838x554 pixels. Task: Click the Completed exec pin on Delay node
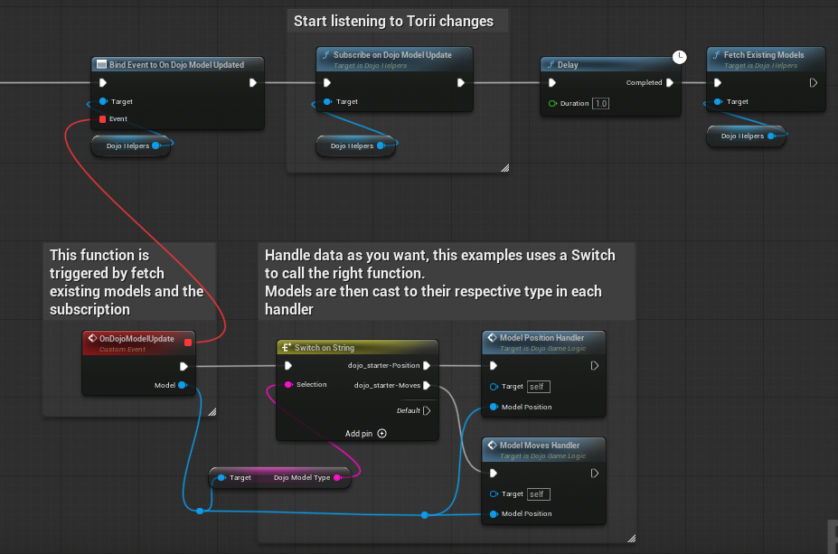coord(670,82)
